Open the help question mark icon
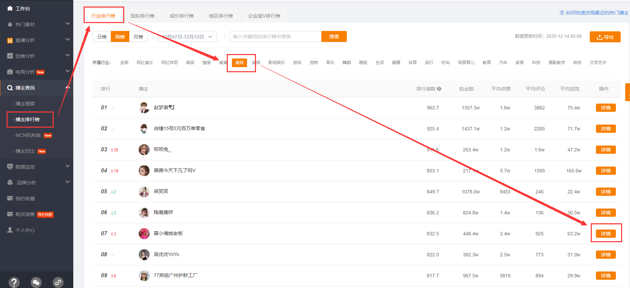The height and width of the screenshot is (288, 630). pyautogui.click(x=14, y=282)
